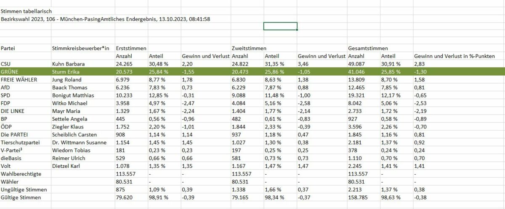The width and height of the screenshot is (505, 209).
Task: Click Gültige Stimmen total 158.785
Action: (x=358, y=197)
